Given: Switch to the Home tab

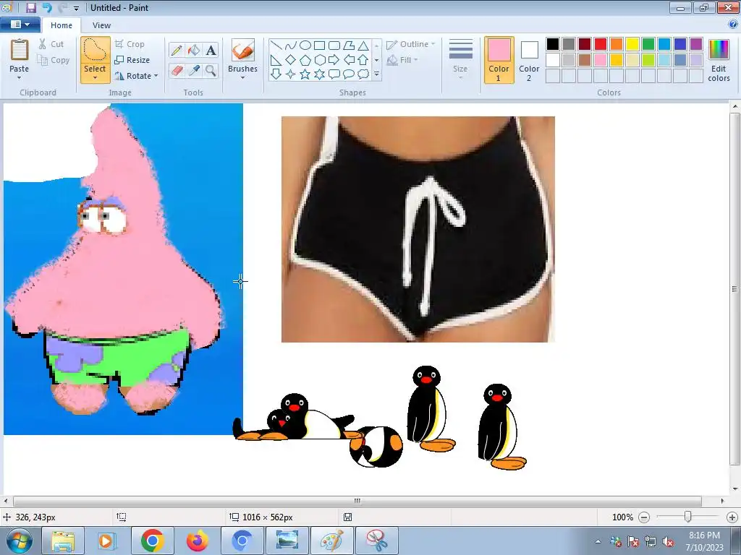Looking at the screenshot, I should [62, 25].
